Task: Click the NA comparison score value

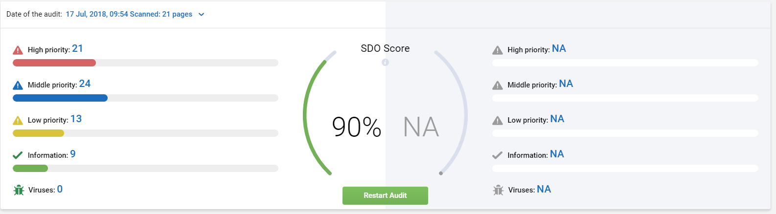Action: coord(421,127)
